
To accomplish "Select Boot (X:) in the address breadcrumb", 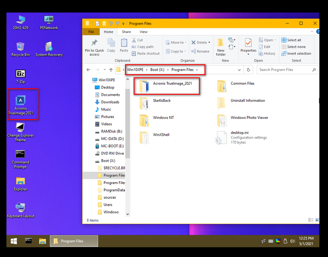I will point(157,70).
